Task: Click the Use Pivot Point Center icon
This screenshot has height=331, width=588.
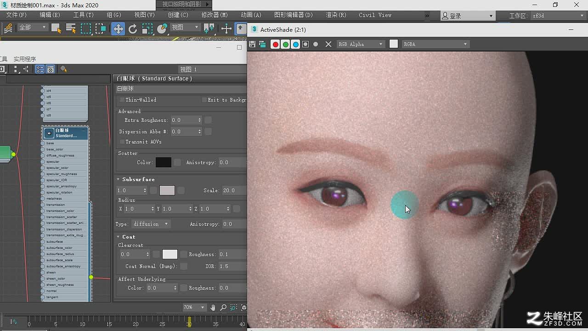Action: [x=209, y=29]
